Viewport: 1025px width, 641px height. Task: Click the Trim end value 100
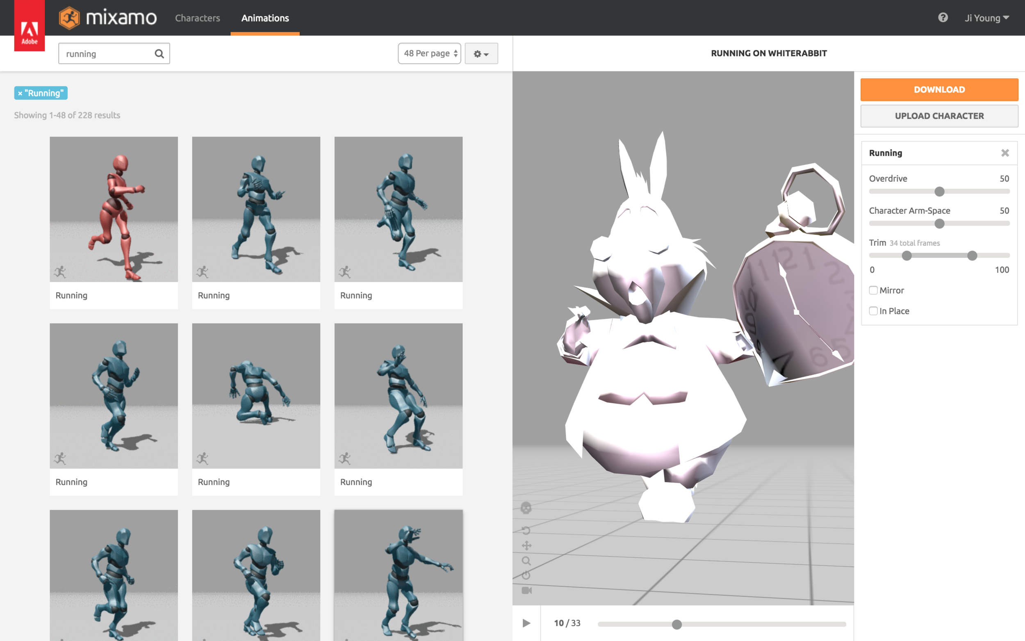[x=1002, y=269]
